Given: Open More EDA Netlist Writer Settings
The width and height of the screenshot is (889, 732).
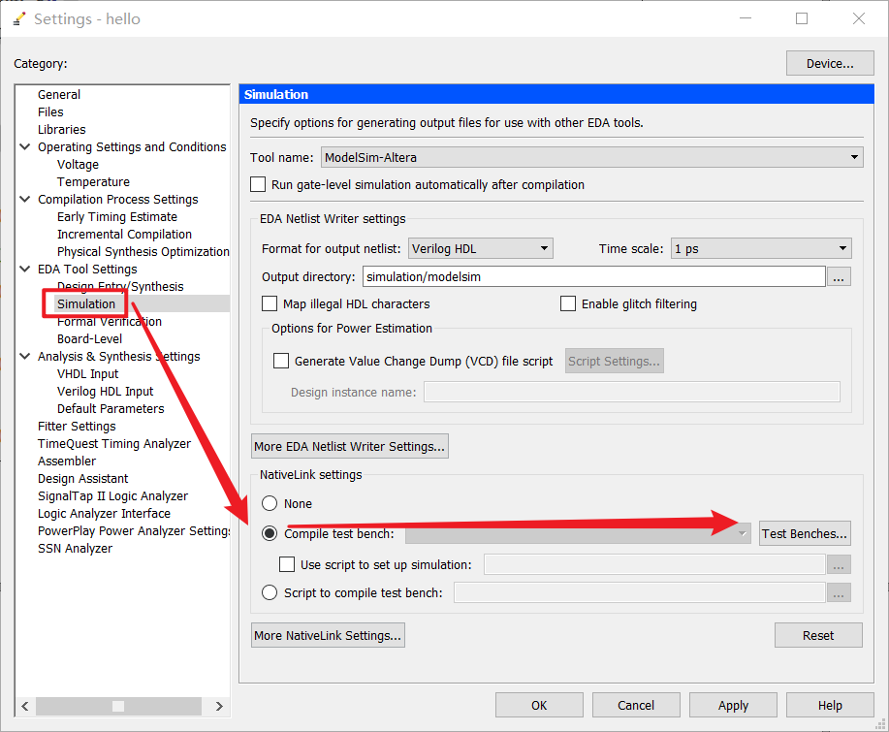Looking at the screenshot, I should tap(350, 446).
